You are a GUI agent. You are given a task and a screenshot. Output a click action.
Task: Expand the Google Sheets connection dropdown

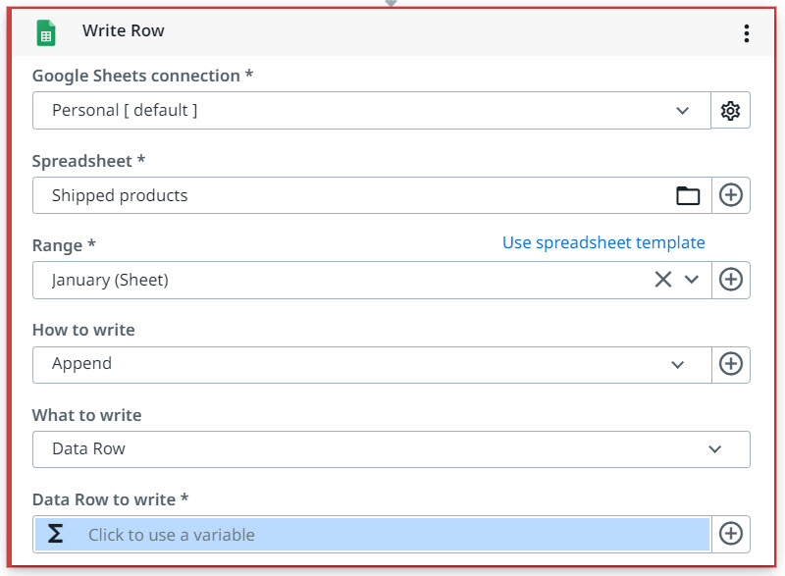[683, 111]
